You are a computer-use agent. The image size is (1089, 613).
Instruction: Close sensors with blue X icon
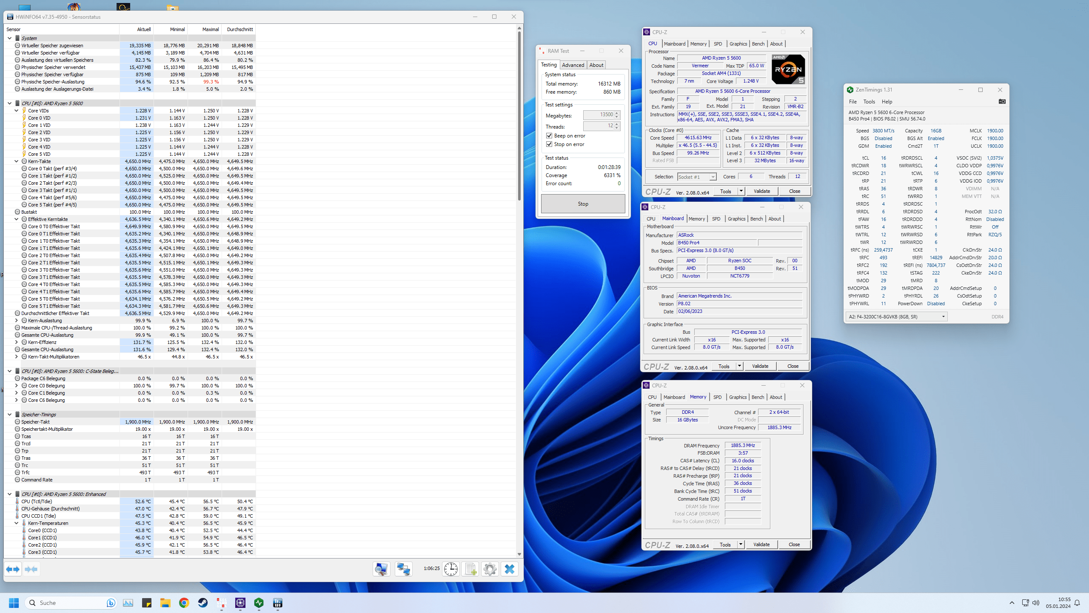point(510,569)
